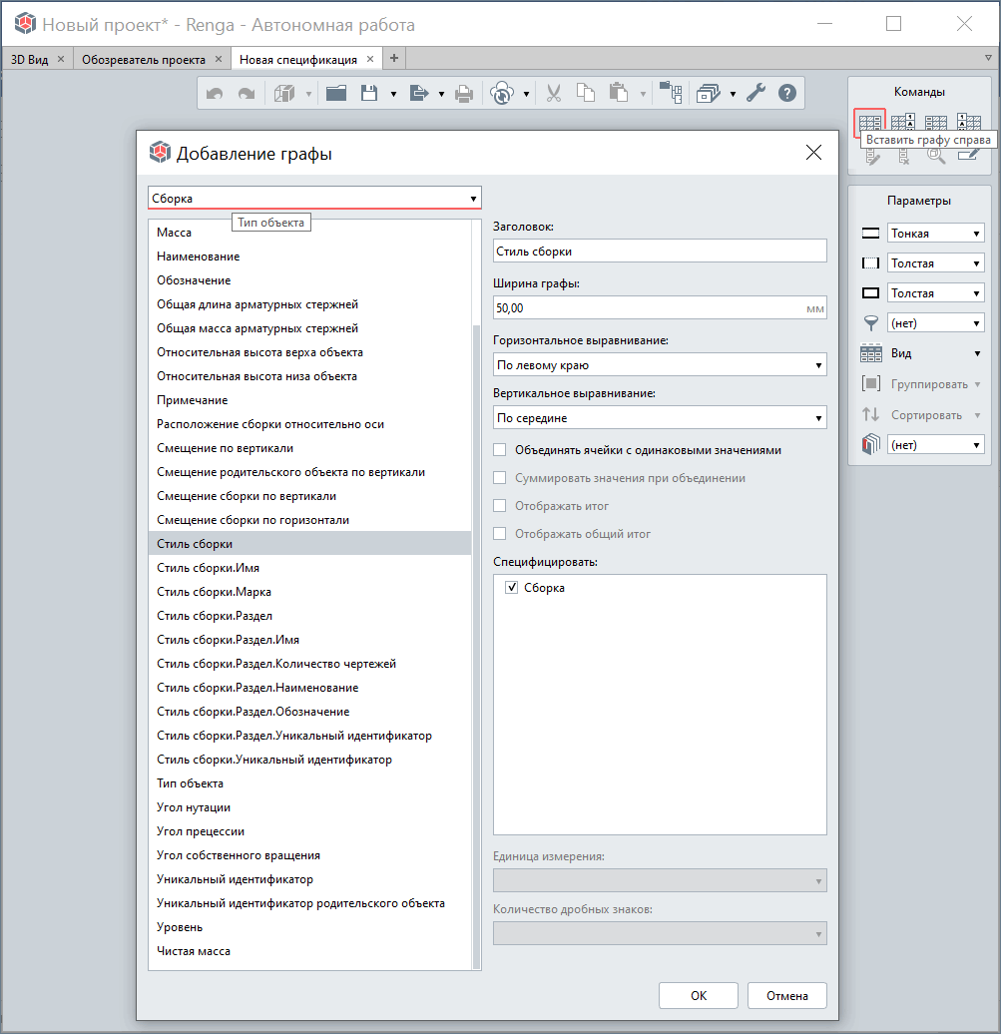Click the Export icon in the toolbar

point(419,94)
